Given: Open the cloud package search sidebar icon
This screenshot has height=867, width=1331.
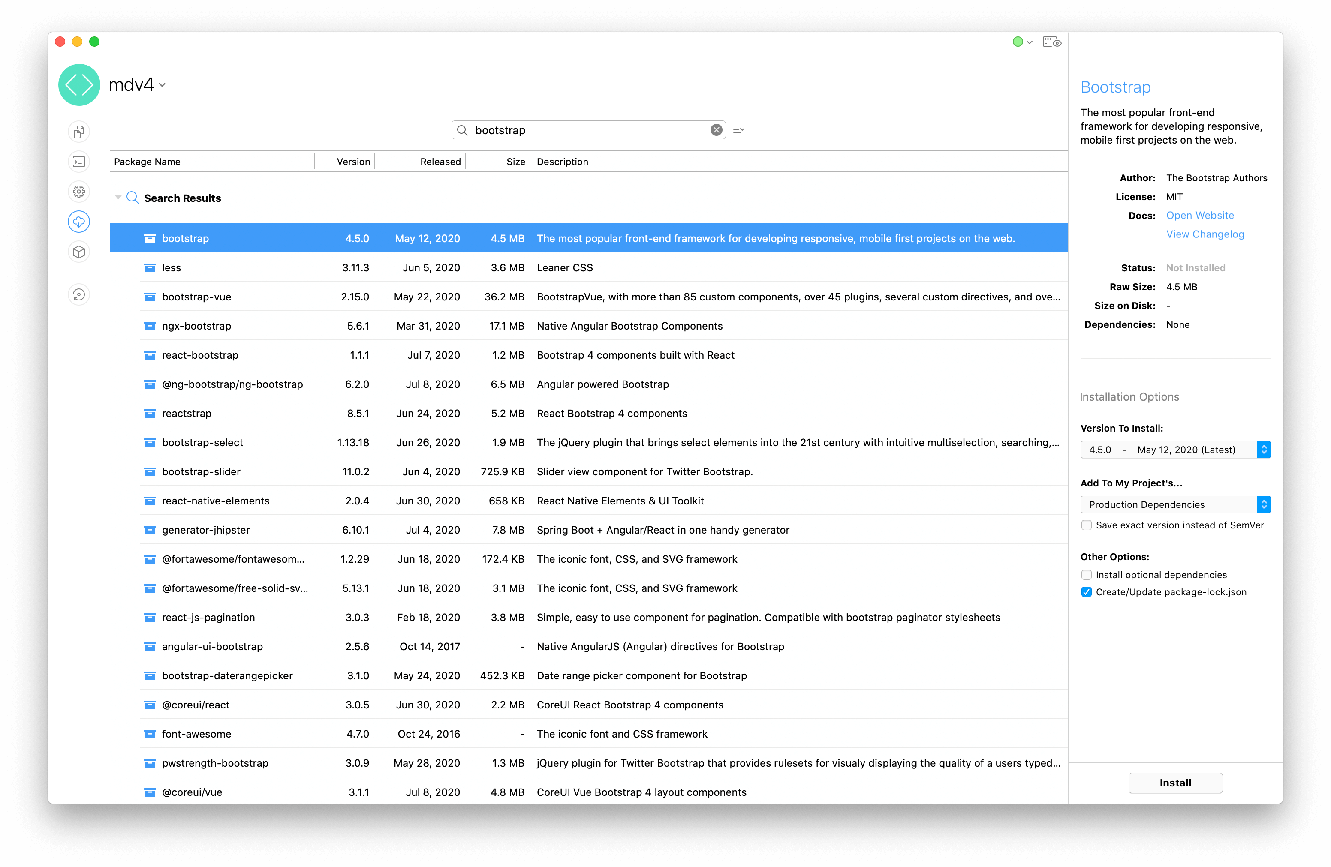Looking at the screenshot, I should tap(79, 222).
